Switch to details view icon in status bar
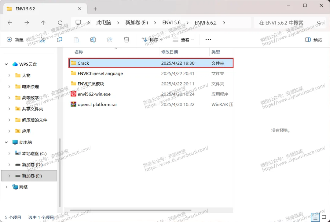This screenshot has width=330, height=222. coord(315,218)
